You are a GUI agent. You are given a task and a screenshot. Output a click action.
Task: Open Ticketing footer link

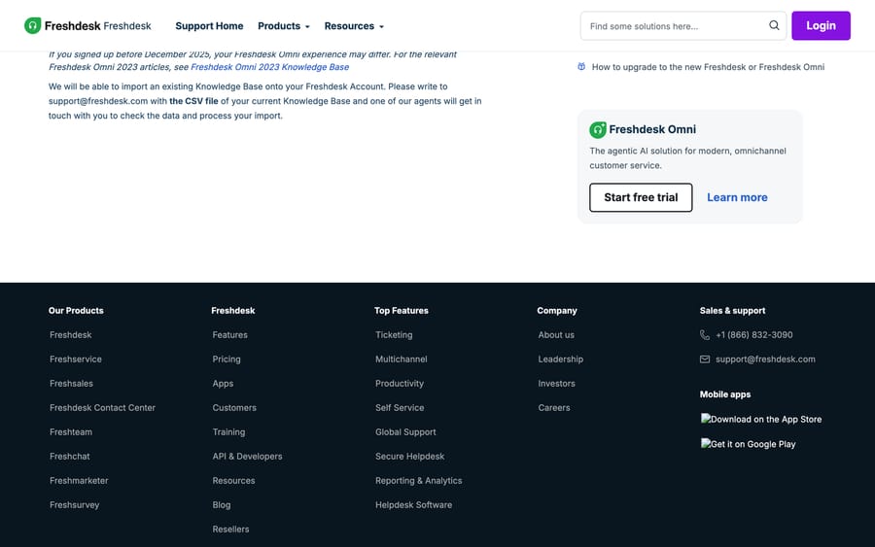pyautogui.click(x=394, y=334)
